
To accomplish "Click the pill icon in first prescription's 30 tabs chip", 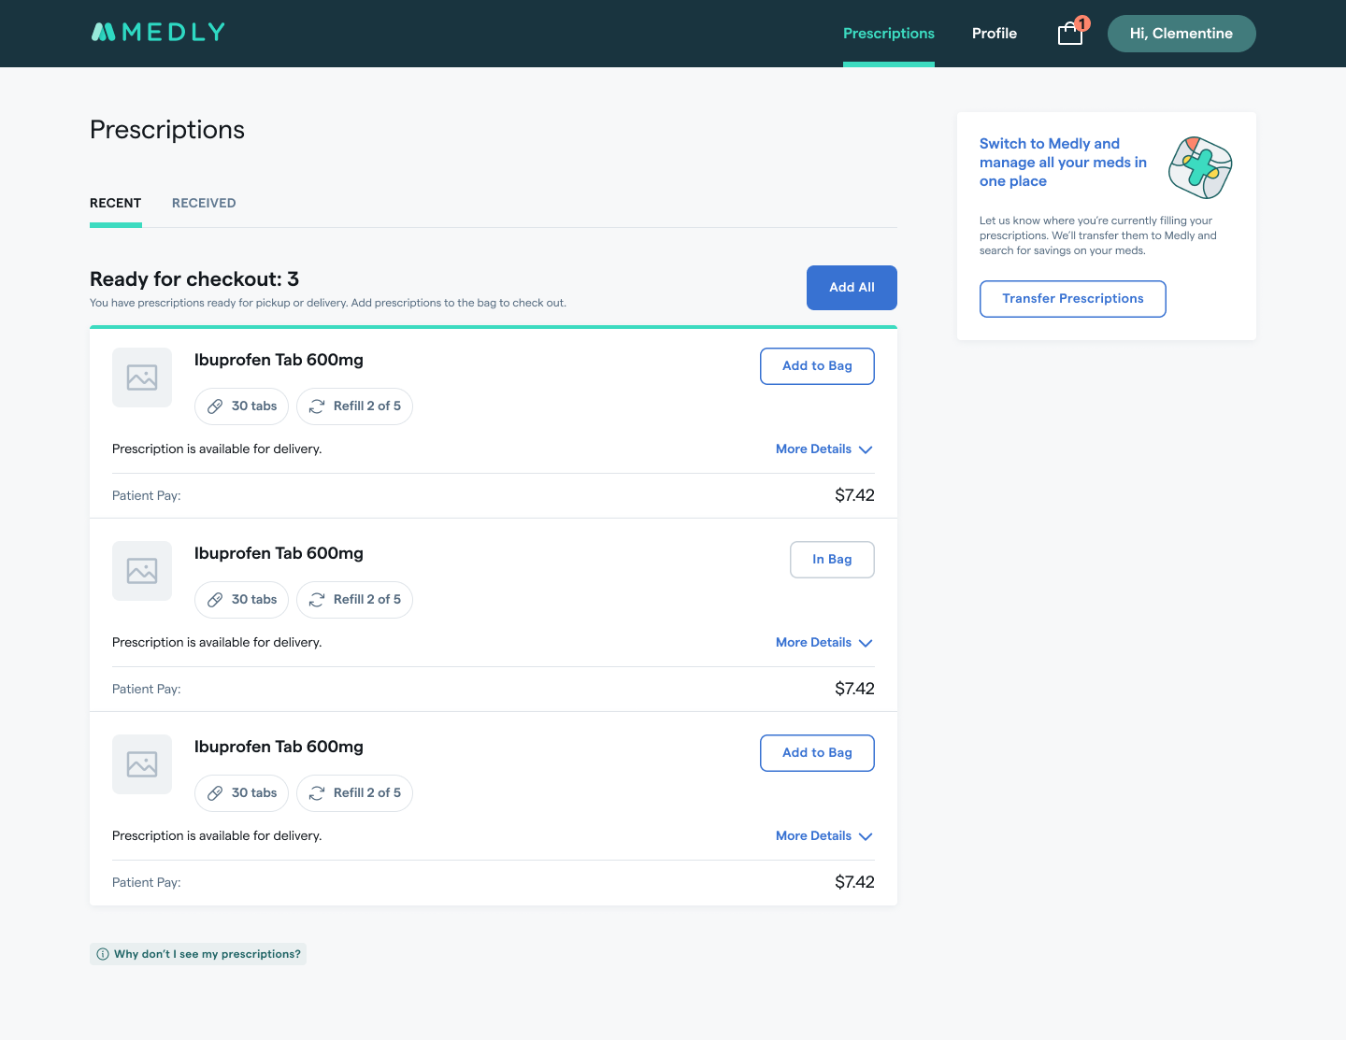I will [215, 406].
